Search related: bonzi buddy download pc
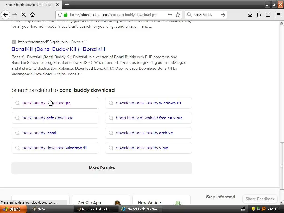 [55, 103]
